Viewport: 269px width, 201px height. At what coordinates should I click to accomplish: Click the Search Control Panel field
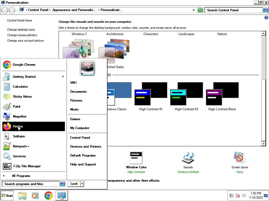click(234, 10)
